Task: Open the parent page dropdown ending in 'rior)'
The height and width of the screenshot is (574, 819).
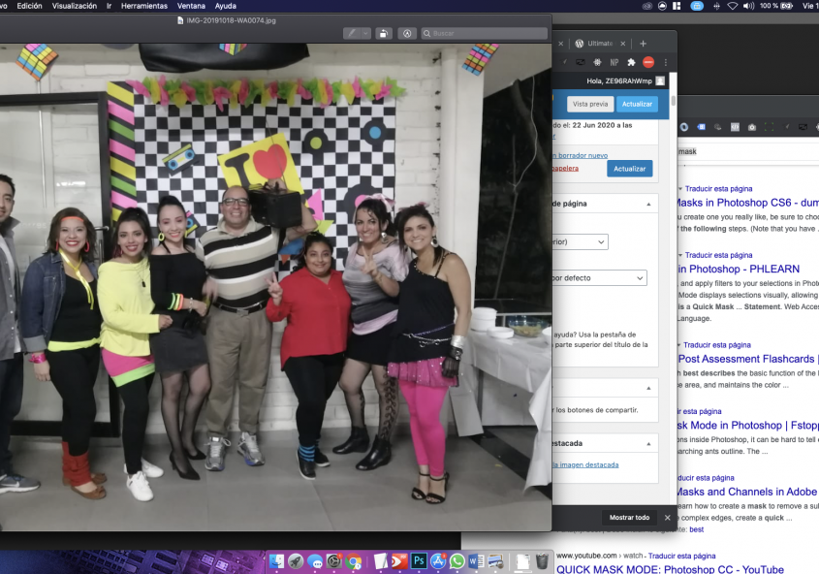Action: 581,241
